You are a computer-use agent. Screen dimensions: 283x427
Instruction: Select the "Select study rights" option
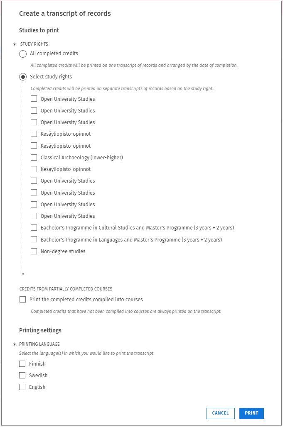[x=23, y=76]
